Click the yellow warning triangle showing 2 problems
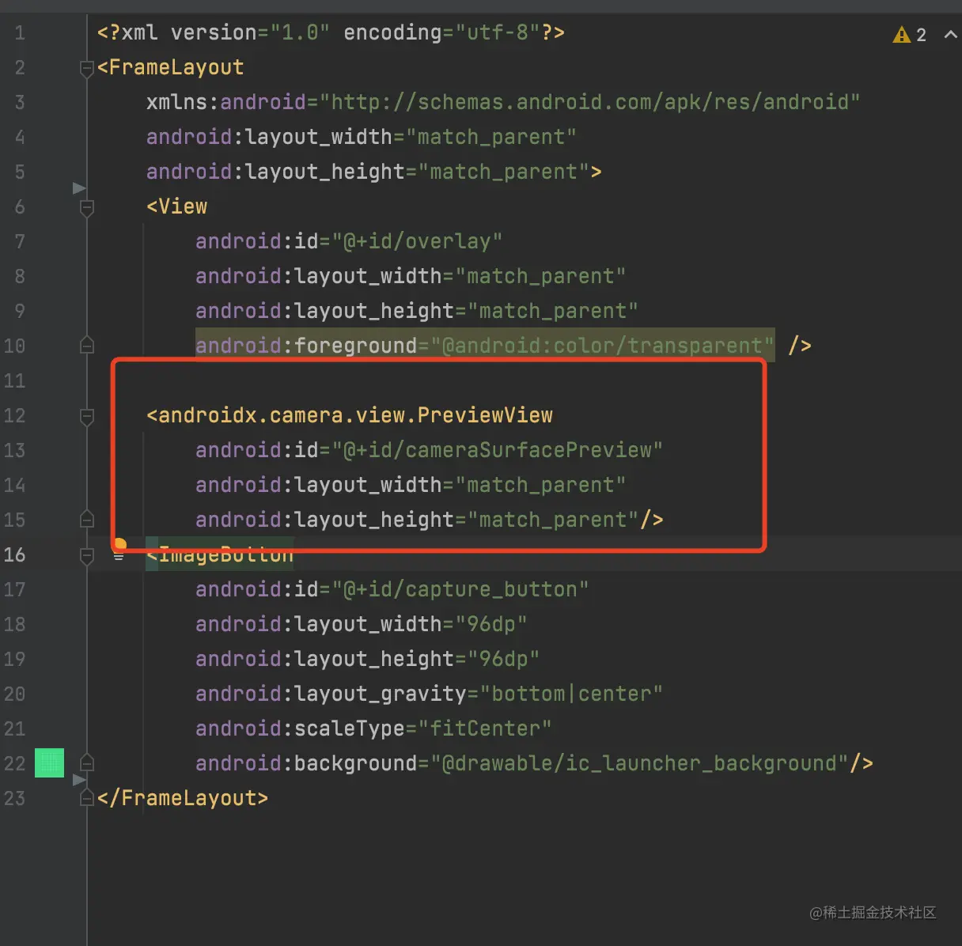Viewport: 962px width, 946px height. [x=901, y=35]
